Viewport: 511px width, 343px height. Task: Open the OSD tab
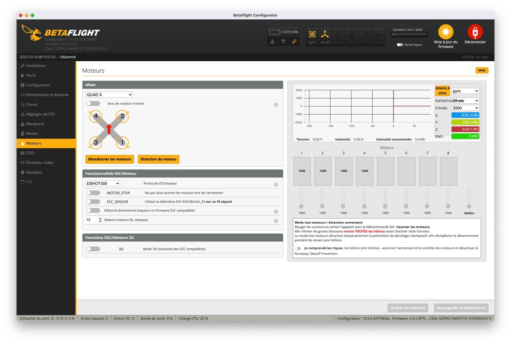(46, 153)
